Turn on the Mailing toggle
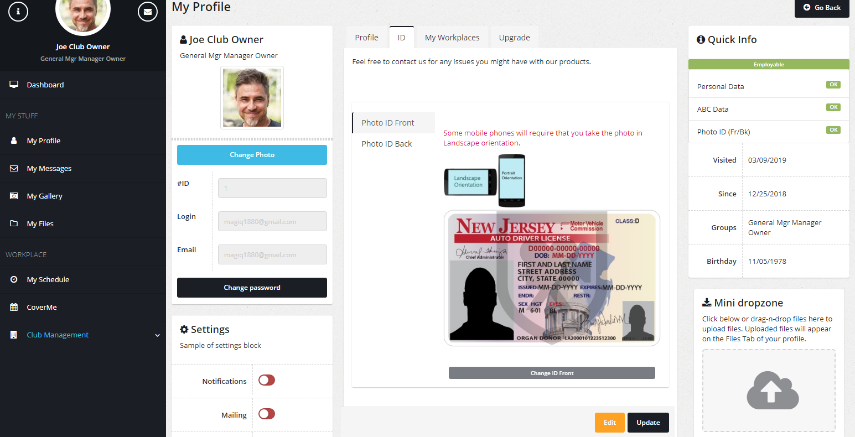Screen dimensions: 855x437 [267, 414]
